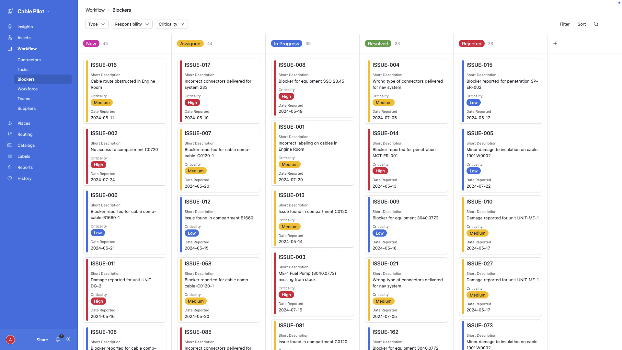Screen dimensions: 622x350
Task: Select Assets in the sidebar
Action: [x=24, y=38]
